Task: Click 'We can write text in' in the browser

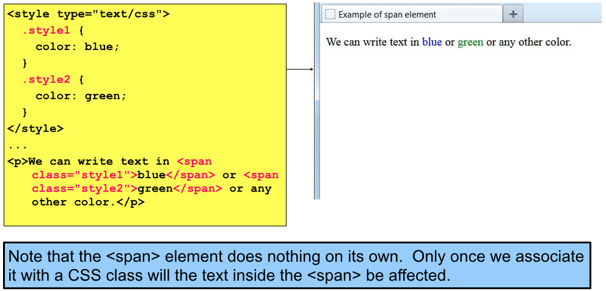Action: pyautogui.click(x=373, y=41)
